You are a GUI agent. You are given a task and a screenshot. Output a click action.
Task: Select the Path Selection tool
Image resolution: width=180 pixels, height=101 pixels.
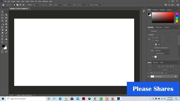click(6, 36)
